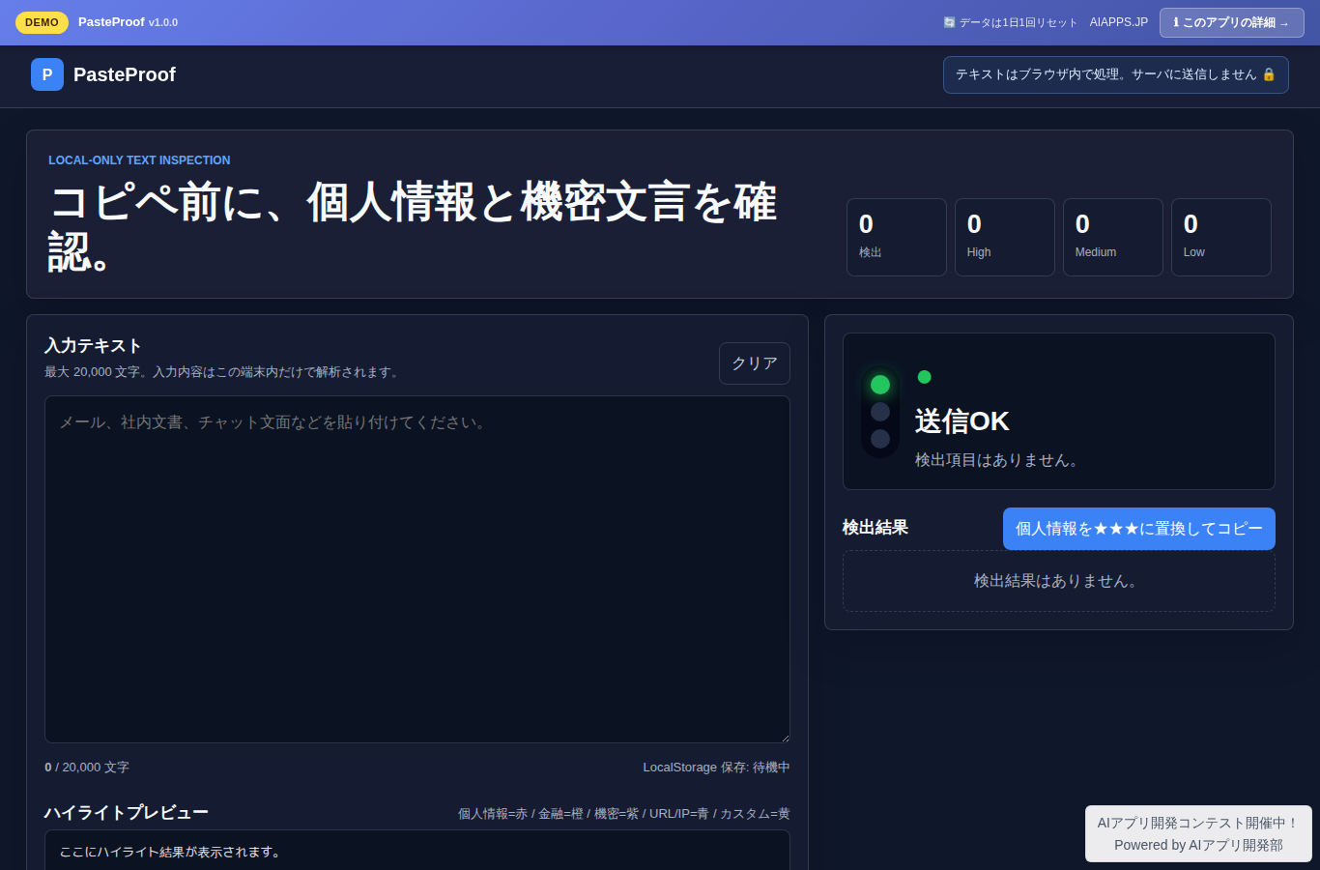Click the empty 検出結果はありません box

pyautogui.click(x=1059, y=581)
